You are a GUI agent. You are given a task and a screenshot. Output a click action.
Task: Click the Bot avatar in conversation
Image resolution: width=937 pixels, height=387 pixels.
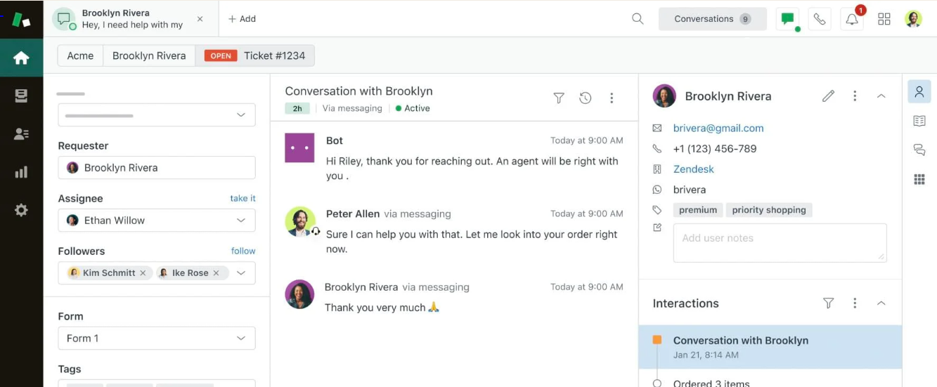[299, 147]
